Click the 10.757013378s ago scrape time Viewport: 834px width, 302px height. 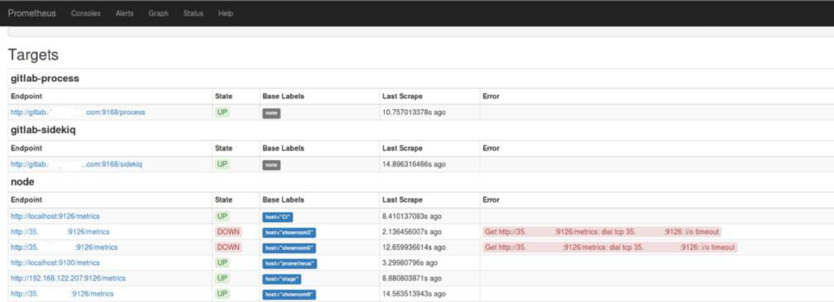(x=414, y=113)
